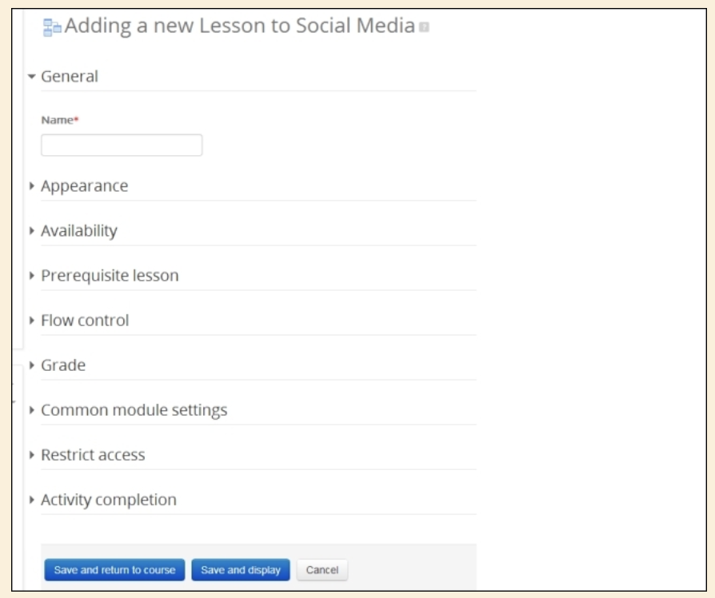Click the Lesson activity icon beside the page title
Screen dimensions: 715x598
coord(52,28)
